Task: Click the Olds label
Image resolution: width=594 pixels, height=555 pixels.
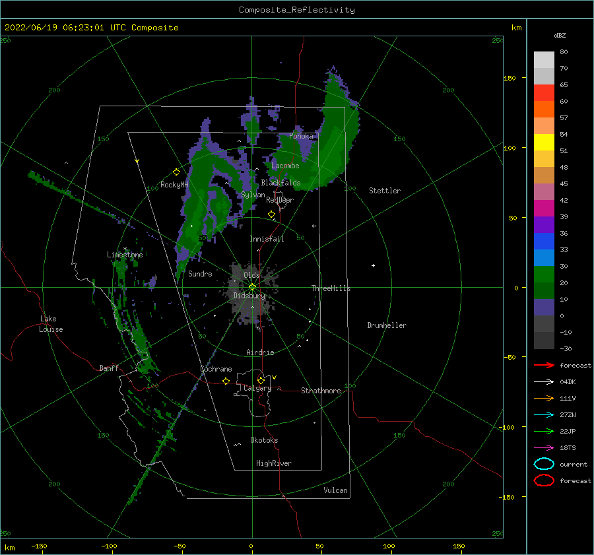Action: (251, 275)
